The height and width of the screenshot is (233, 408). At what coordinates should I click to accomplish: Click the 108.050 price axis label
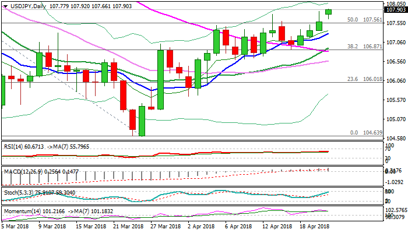point(396,3)
